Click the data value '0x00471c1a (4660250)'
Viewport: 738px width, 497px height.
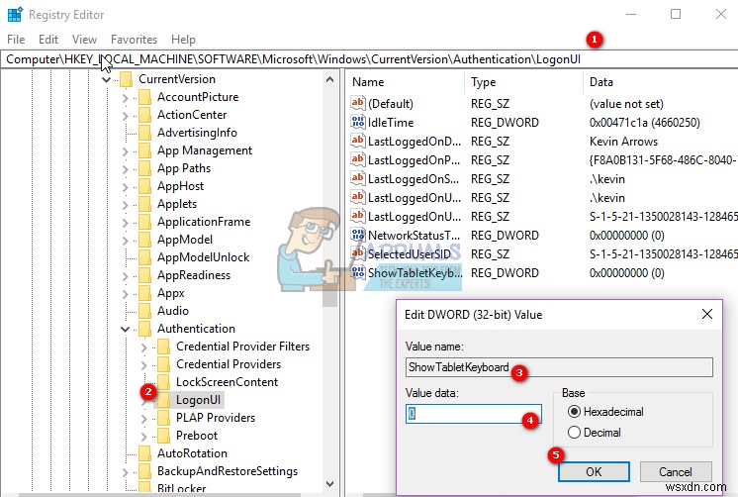click(x=644, y=123)
